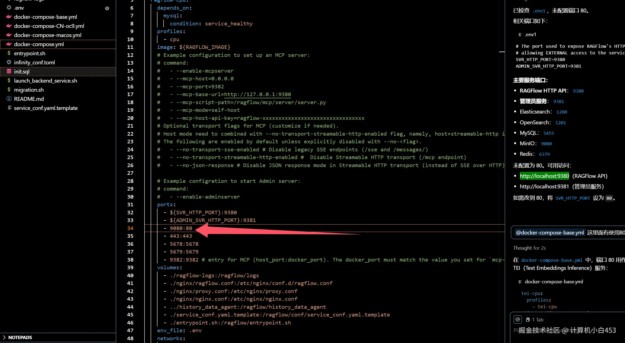Open the docker-compose-base.yml code block header

tap(553, 281)
